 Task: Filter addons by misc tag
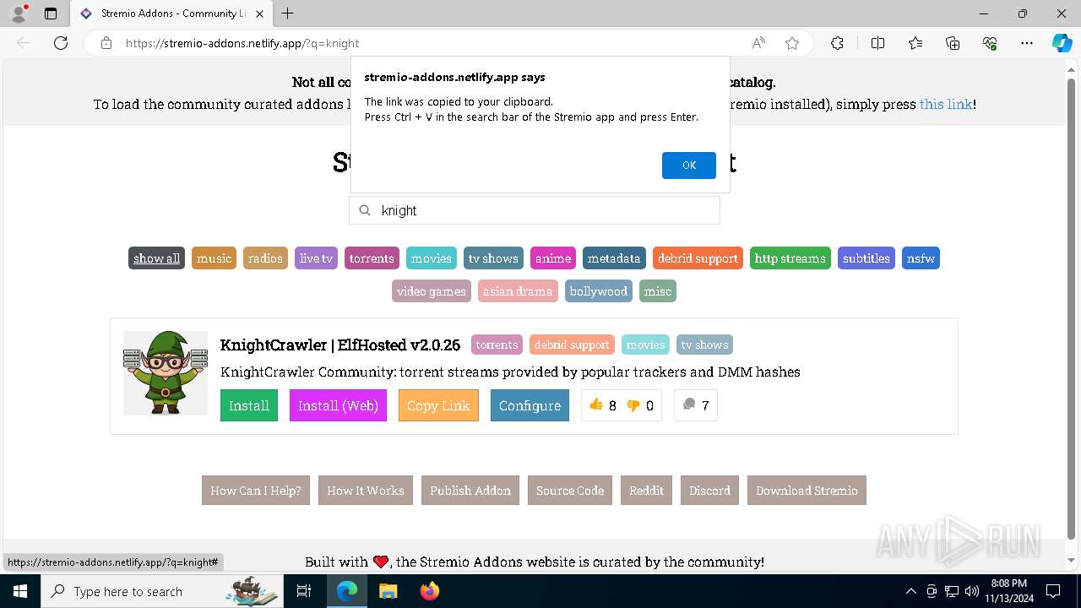[x=658, y=291]
